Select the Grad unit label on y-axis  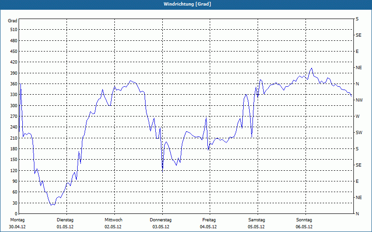[x=13, y=21]
